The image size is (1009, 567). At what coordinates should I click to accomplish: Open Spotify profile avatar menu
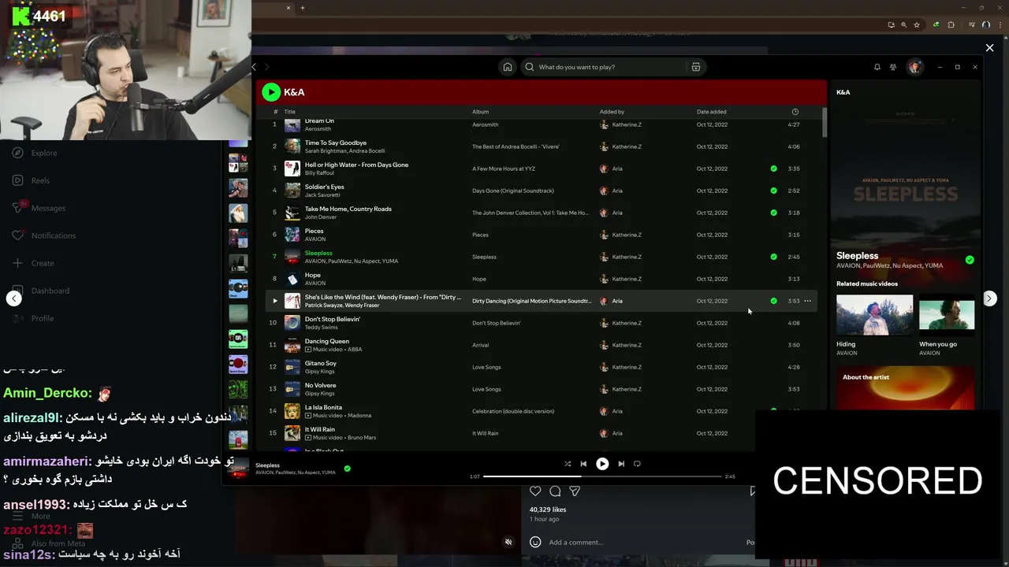[x=914, y=67]
